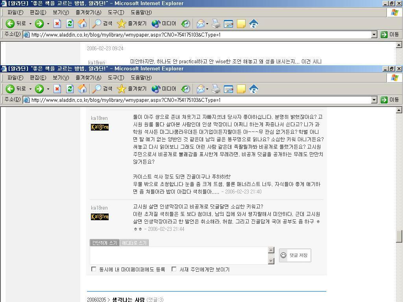The image size is (403, 302).
Task: Click Refresh icon in lower browser toolbar
Action: [70, 89]
